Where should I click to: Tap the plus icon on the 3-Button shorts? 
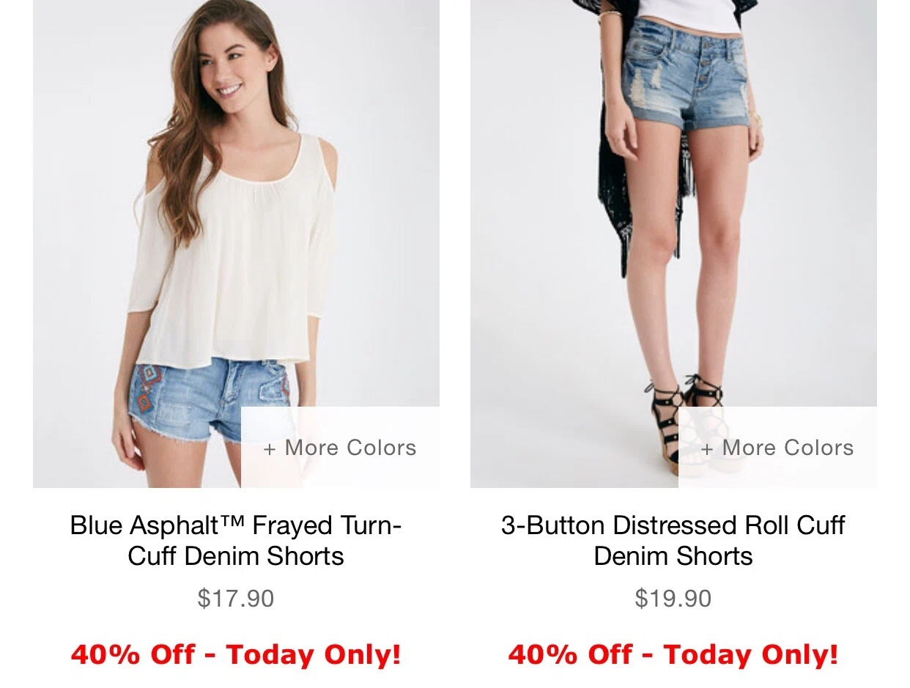coord(707,448)
